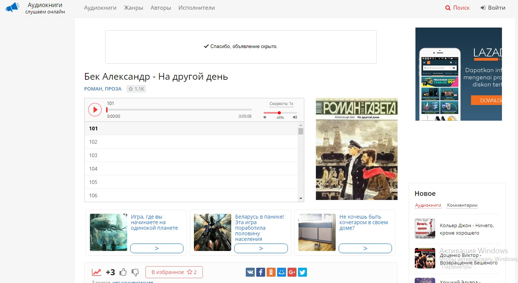Share the book on Google Plus
Viewport: 518px width, 283px height.
[x=292, y=272]
